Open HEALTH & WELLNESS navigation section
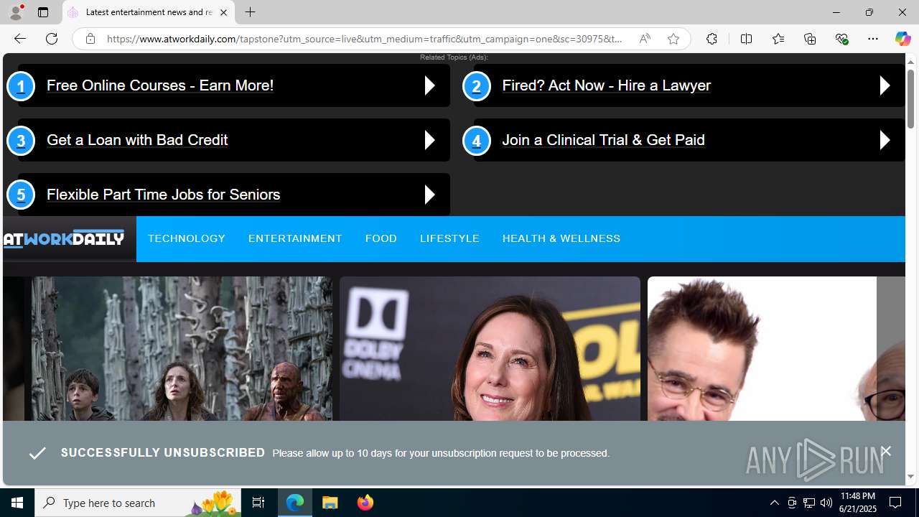This screenshot has height=517, width=919. 561,238
